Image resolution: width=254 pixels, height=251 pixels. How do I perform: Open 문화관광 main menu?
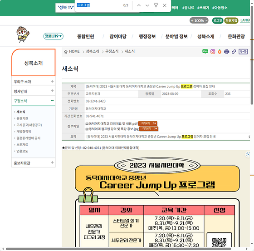tap(236, 36)
